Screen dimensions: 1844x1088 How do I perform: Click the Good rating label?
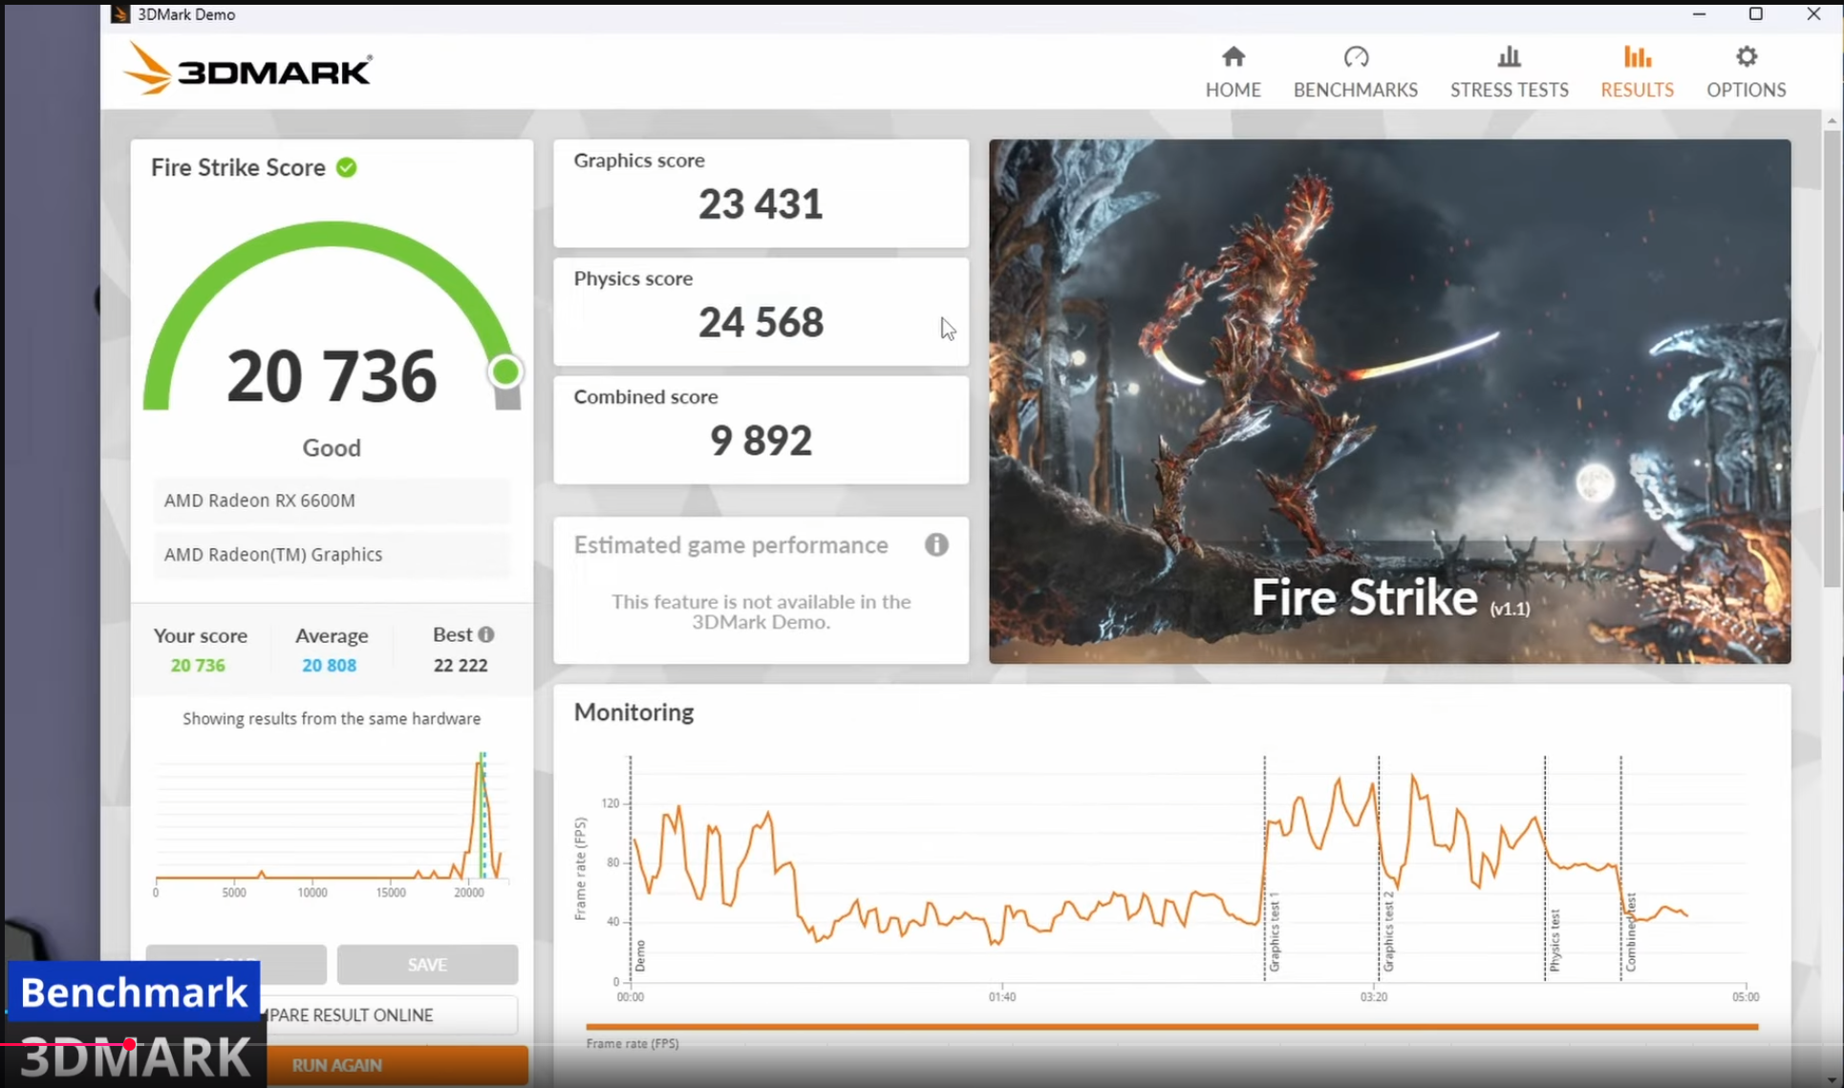point(332,448)
